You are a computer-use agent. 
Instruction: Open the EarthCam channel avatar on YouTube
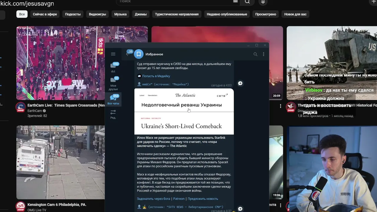(20, 107)
